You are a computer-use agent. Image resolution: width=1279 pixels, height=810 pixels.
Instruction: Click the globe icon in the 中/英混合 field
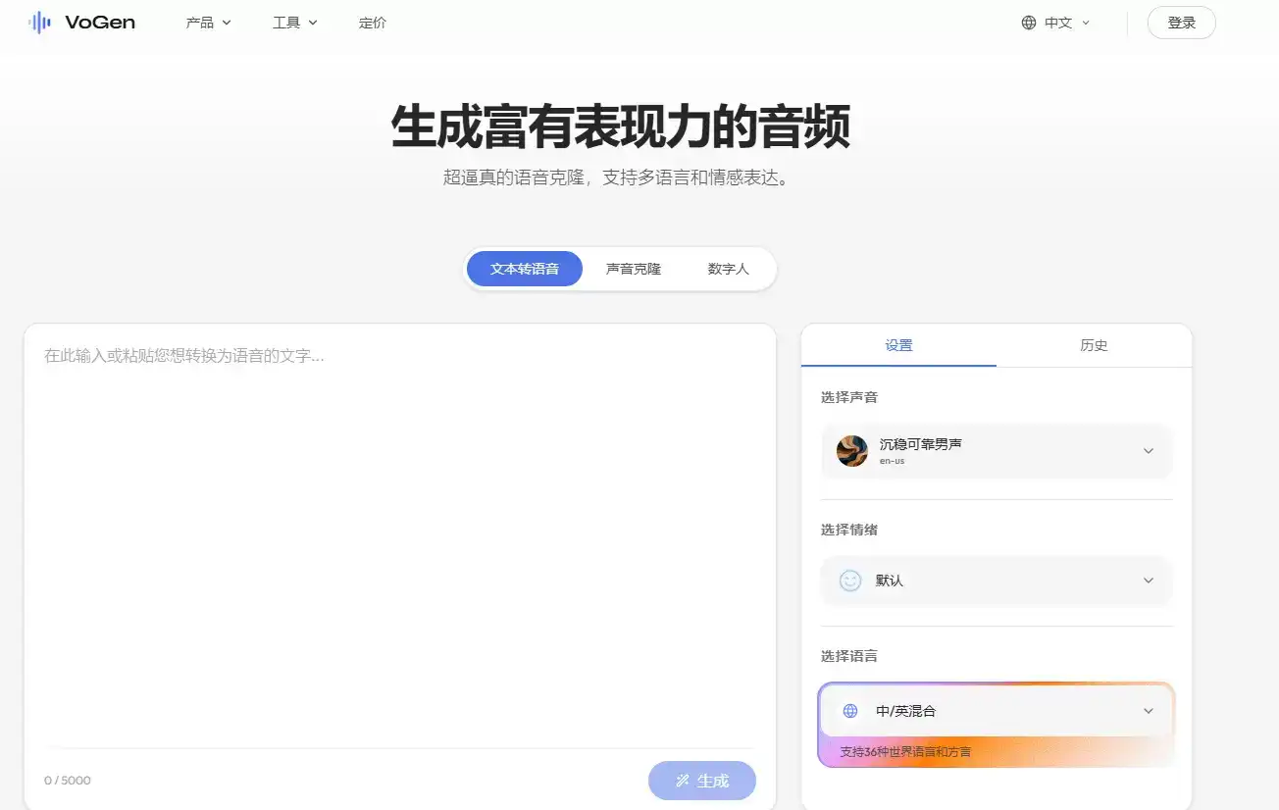click(x=850, y=711)
